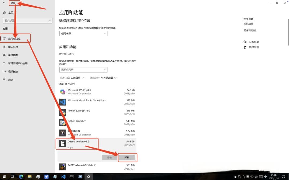The width and height of the screenshot is (289, 180).
Task: Open VS Code from the taskbar
Action: click(63, 177)
